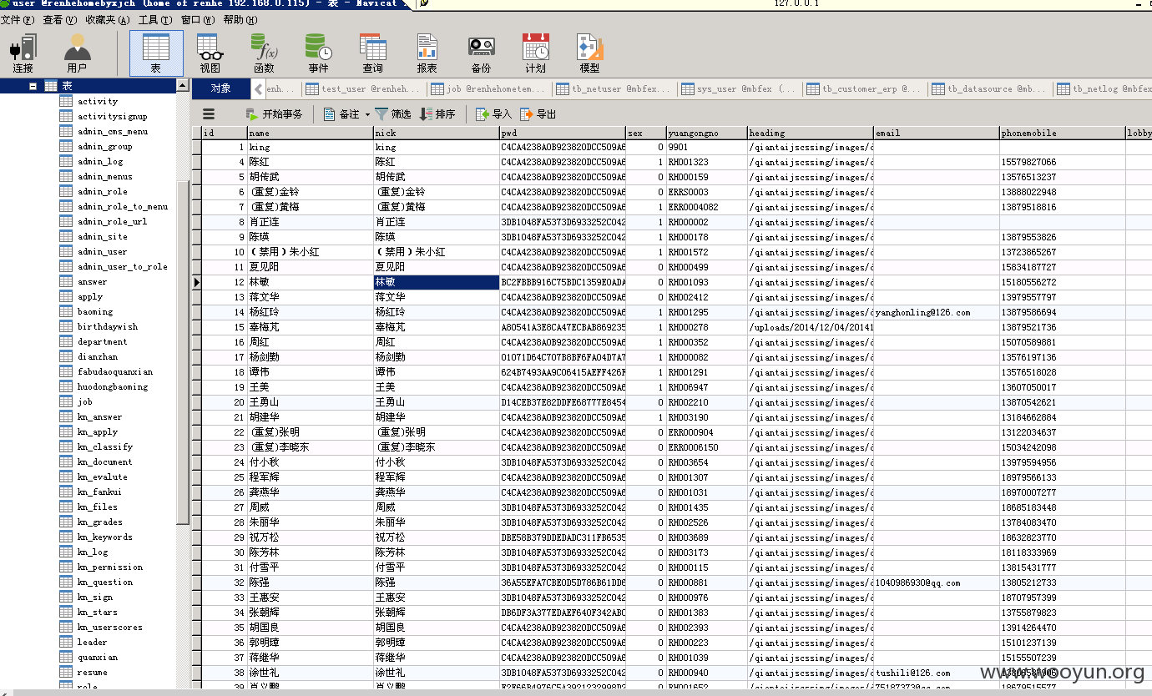Click the pwd column header
The height and width of the screenshot is (696, 1152).
coord(563,133)
